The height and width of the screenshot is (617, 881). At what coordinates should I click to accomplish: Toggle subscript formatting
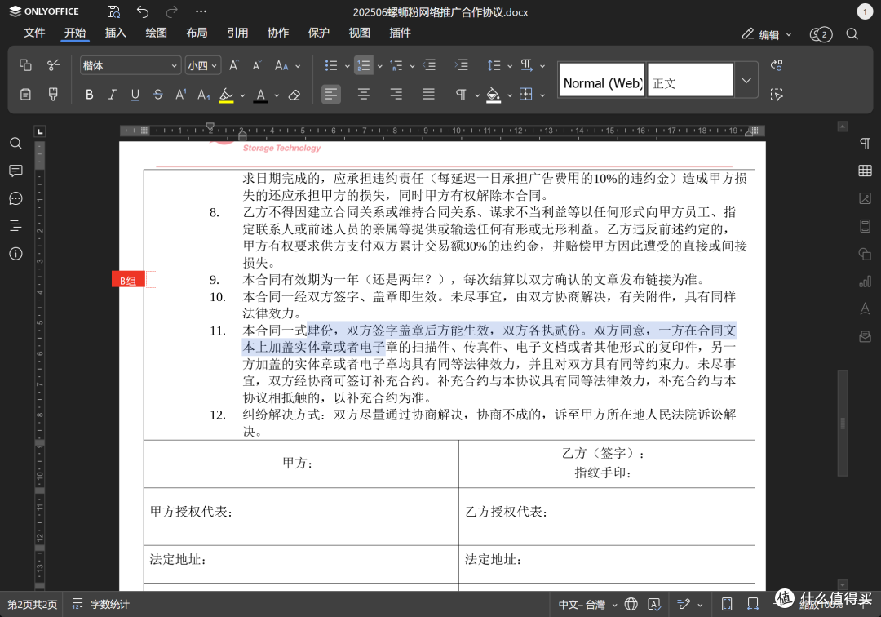pos(203,95)
